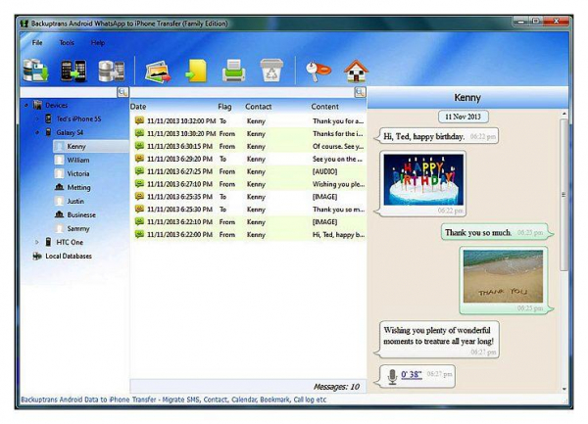Click the chat preview scroll up arrow
The height and width of the screenshot is (424, 588).
563,114
